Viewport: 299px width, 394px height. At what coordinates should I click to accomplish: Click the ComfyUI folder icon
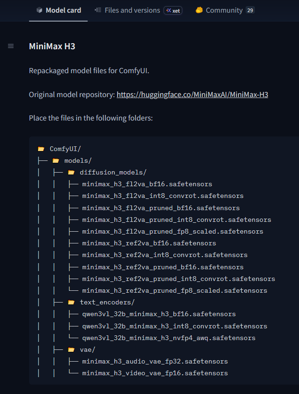click(x=41, y=149)
